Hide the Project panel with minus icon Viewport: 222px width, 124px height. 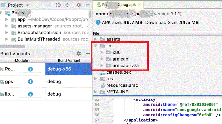[x=88, y=5]
